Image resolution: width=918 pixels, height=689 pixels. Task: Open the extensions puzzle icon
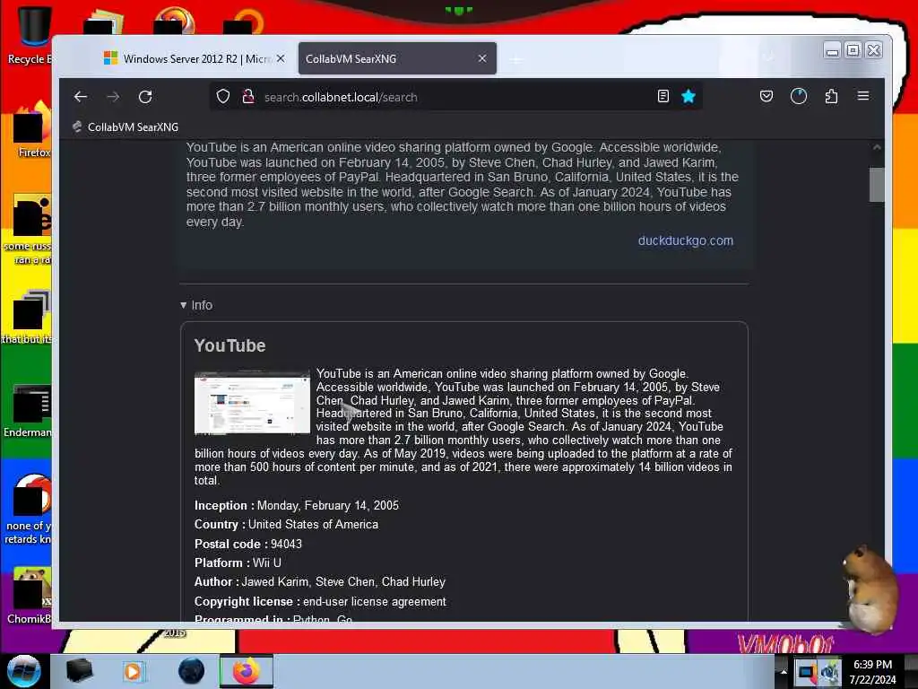[831, 96]
